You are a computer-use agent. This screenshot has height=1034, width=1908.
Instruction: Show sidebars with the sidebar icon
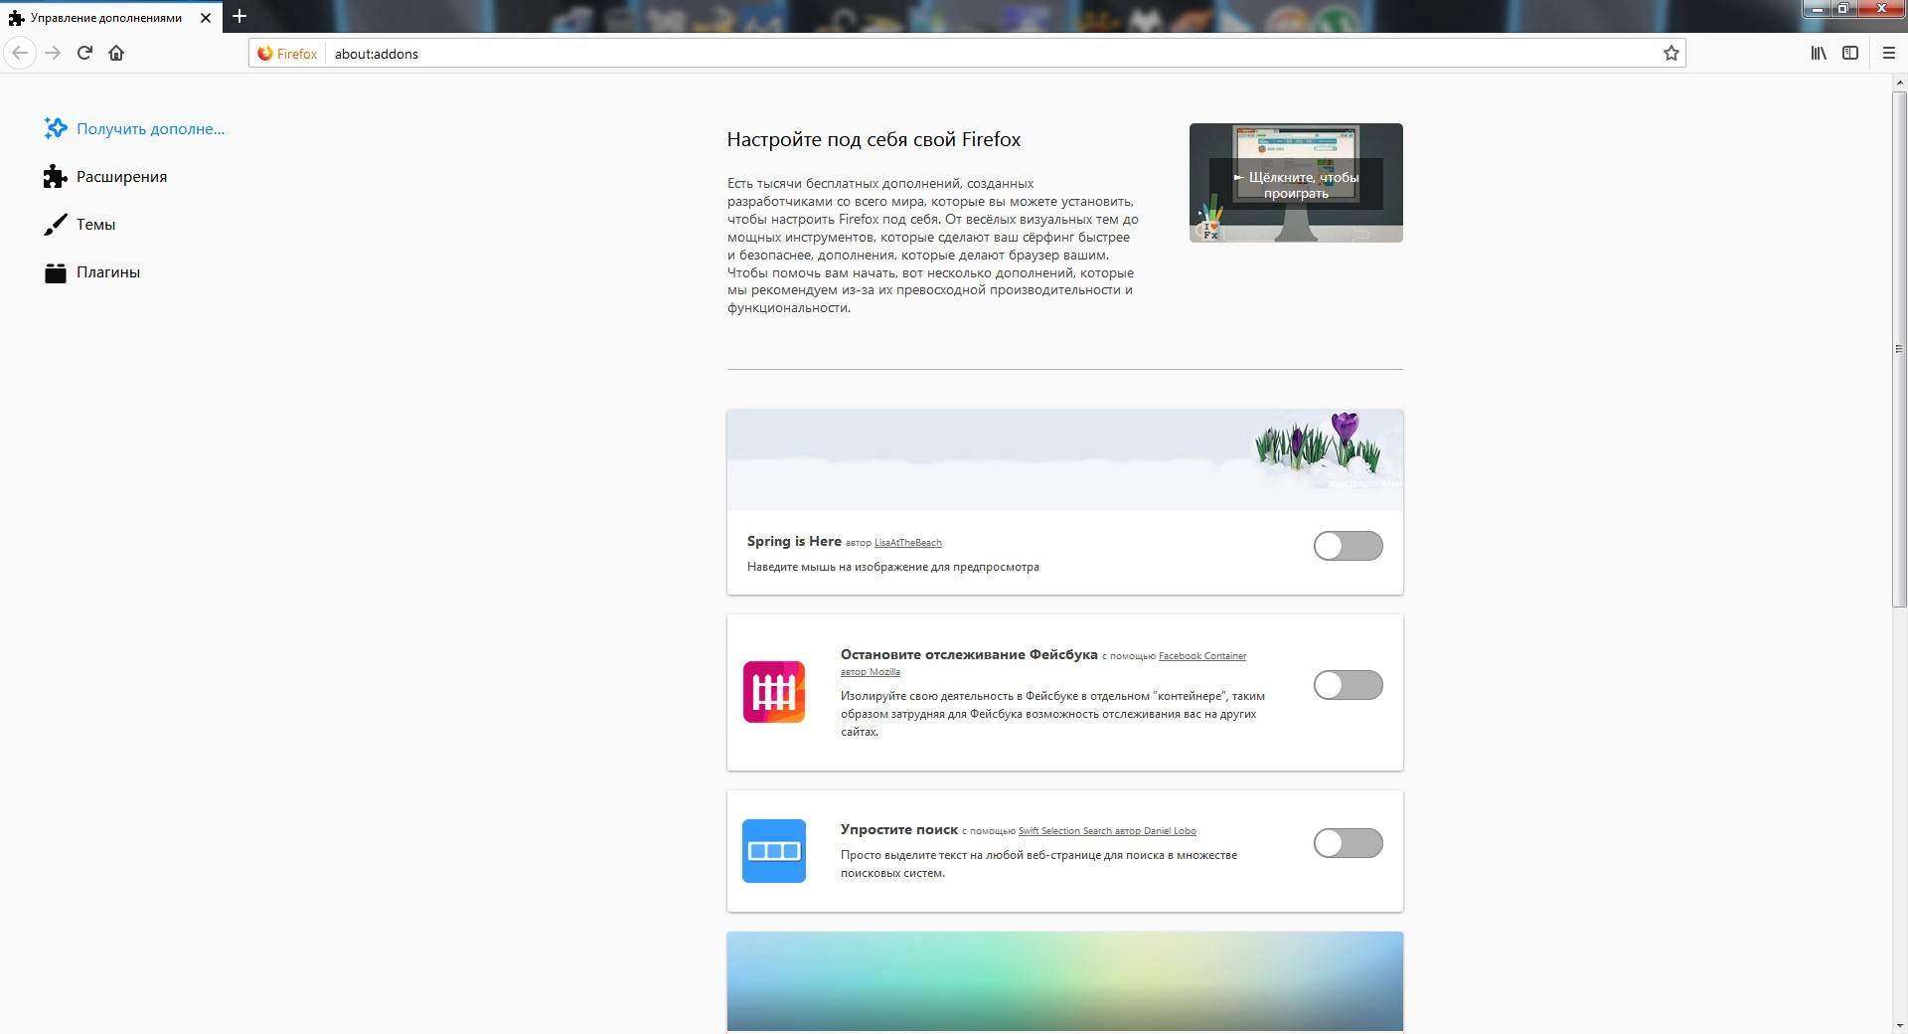(x=1850, y=53)
